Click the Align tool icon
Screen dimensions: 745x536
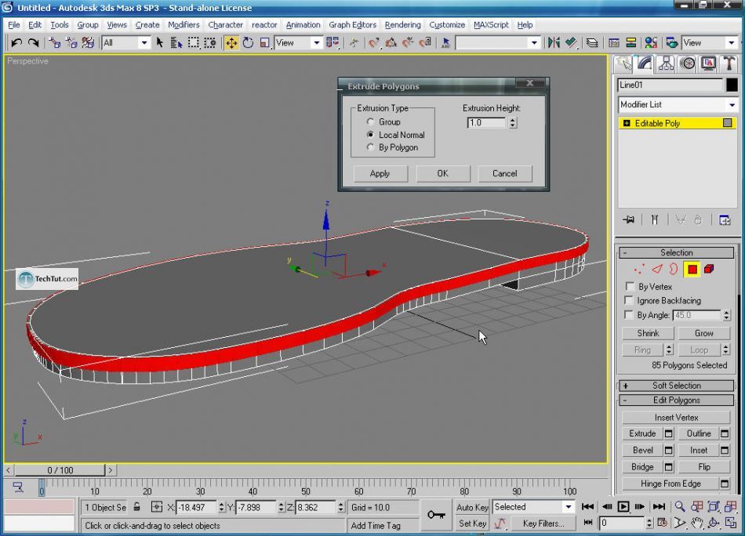point(571,43)
